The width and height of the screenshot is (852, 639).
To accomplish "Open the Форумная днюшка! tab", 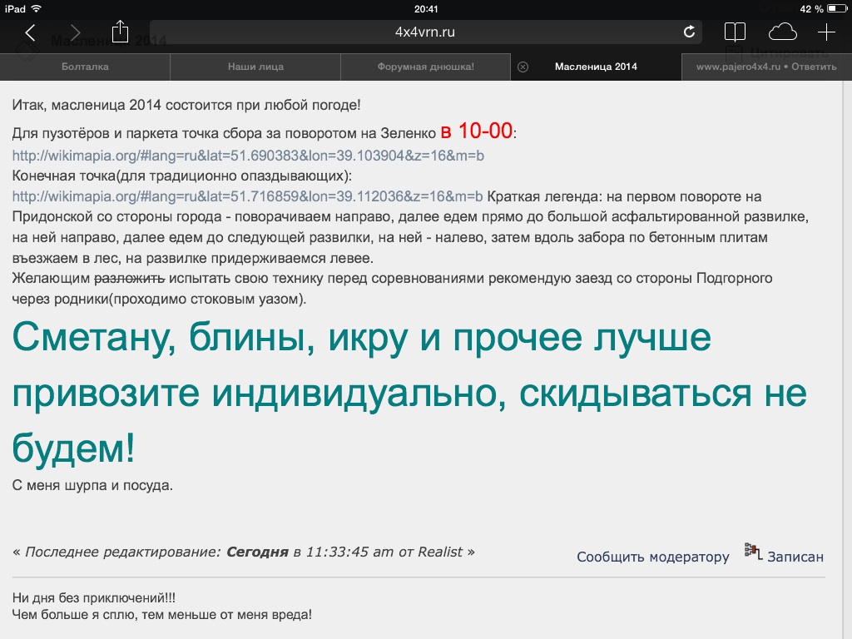I will pos(425,67).
